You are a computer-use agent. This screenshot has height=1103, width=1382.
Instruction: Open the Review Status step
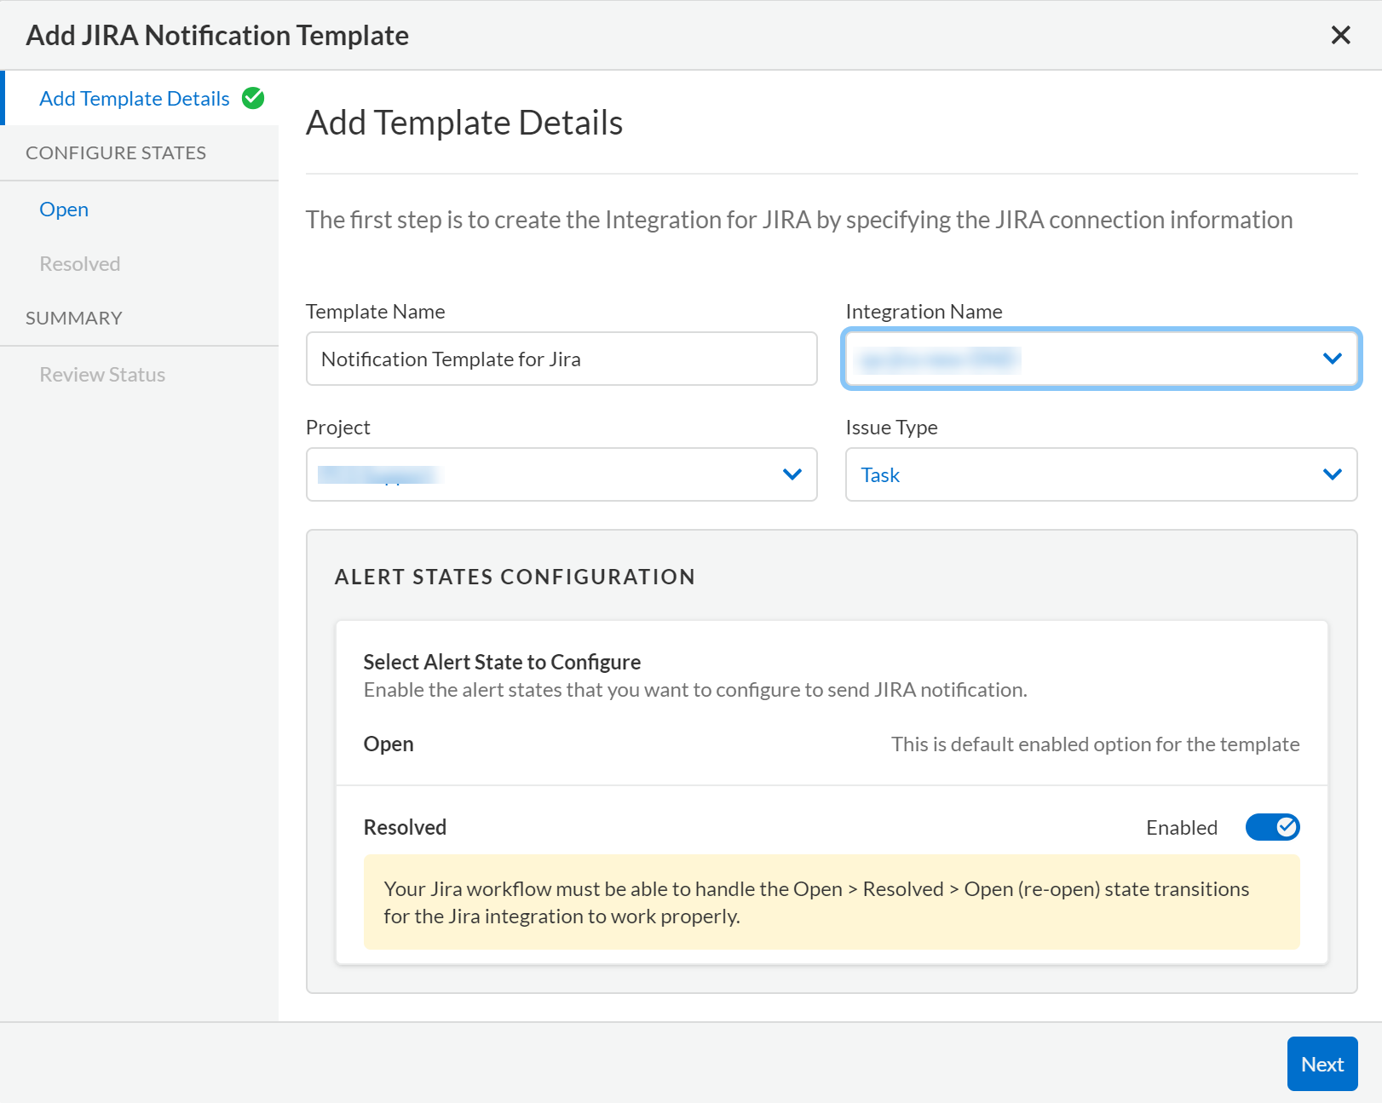(102, 375)
